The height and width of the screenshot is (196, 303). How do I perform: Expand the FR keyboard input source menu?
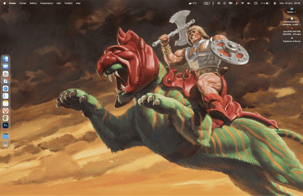pyautogui.click(x=255, y=3)
